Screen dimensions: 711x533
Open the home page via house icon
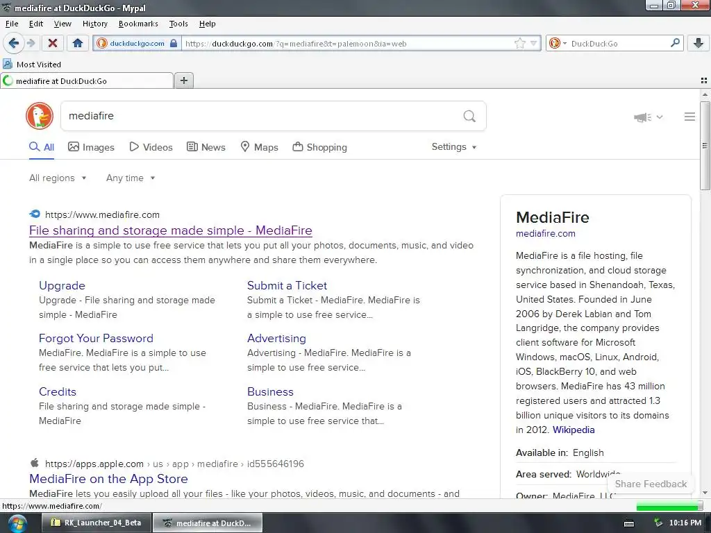pyautogui.click(x=78, y=43)
